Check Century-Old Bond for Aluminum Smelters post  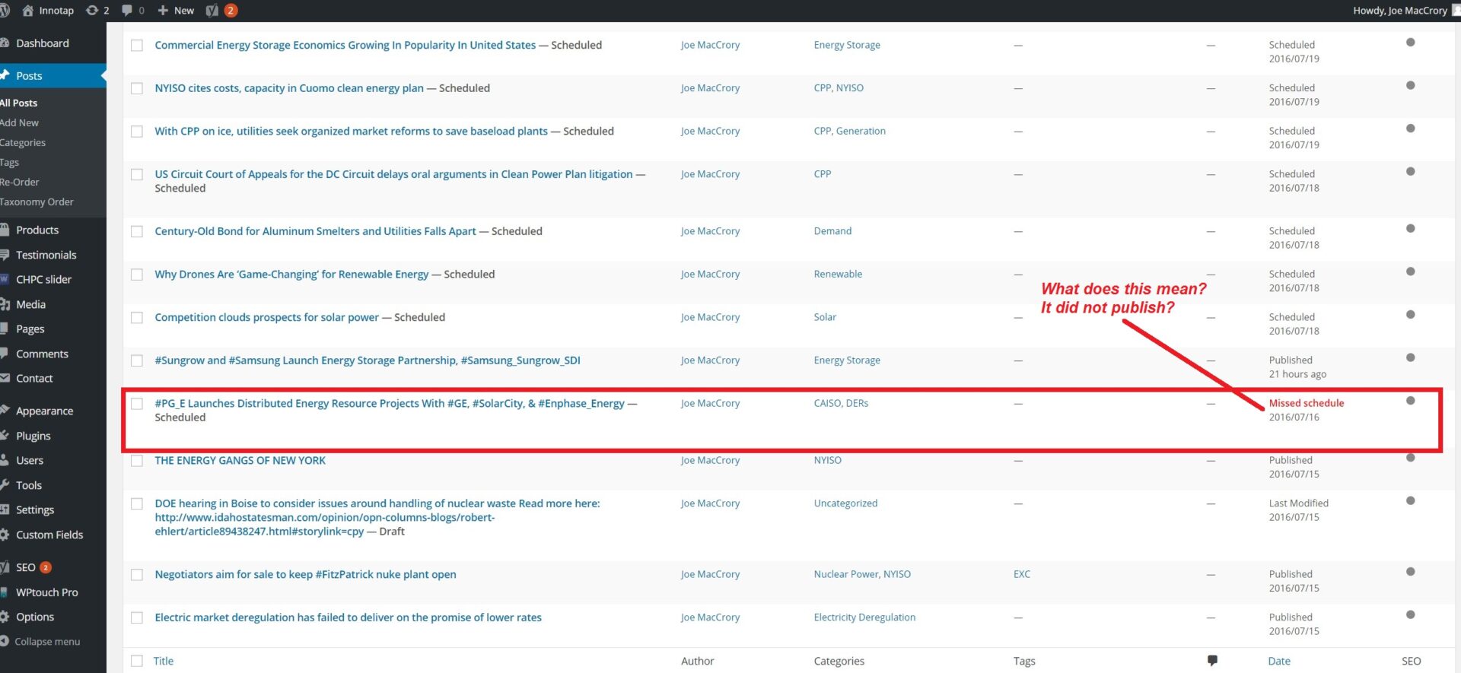[137, 232]
